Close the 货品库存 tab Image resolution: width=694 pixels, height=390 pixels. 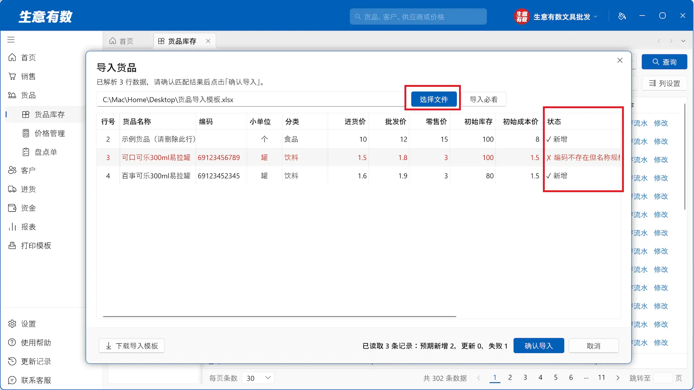coord(208,41)
